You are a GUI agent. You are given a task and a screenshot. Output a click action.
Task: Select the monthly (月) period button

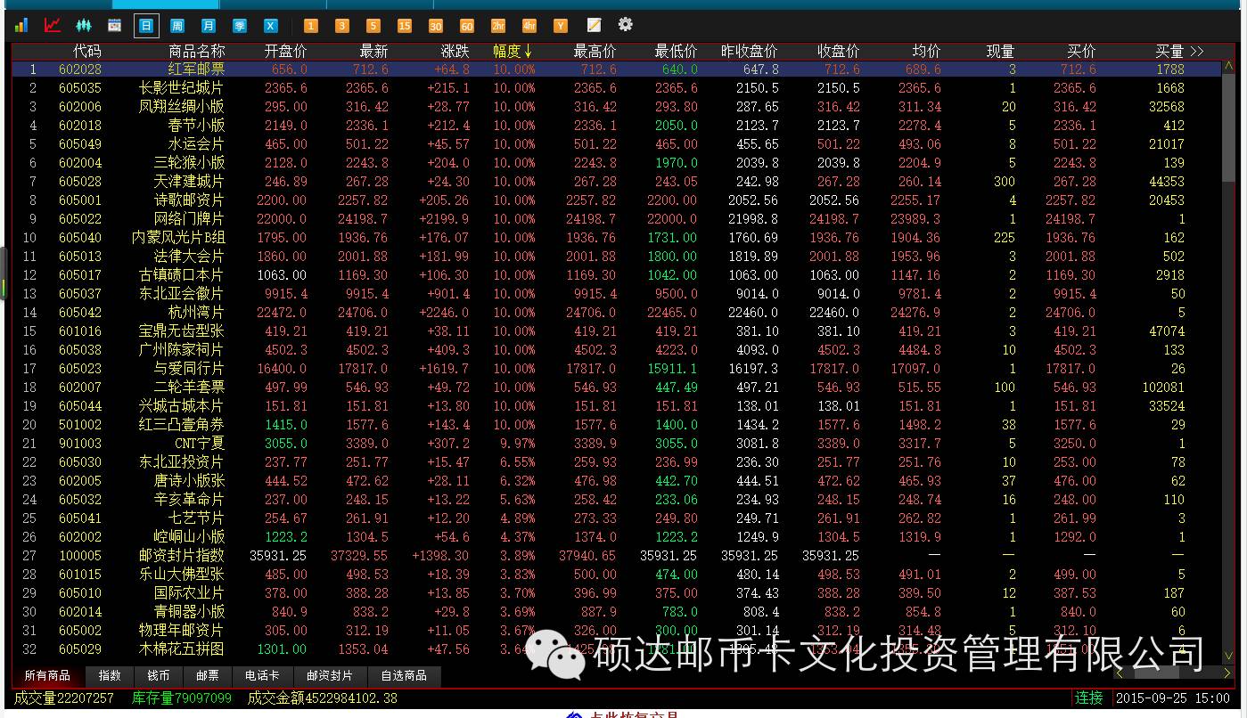(x=209, y=26)
